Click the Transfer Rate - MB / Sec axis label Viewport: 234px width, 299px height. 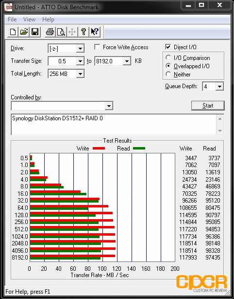click(100, 275)
